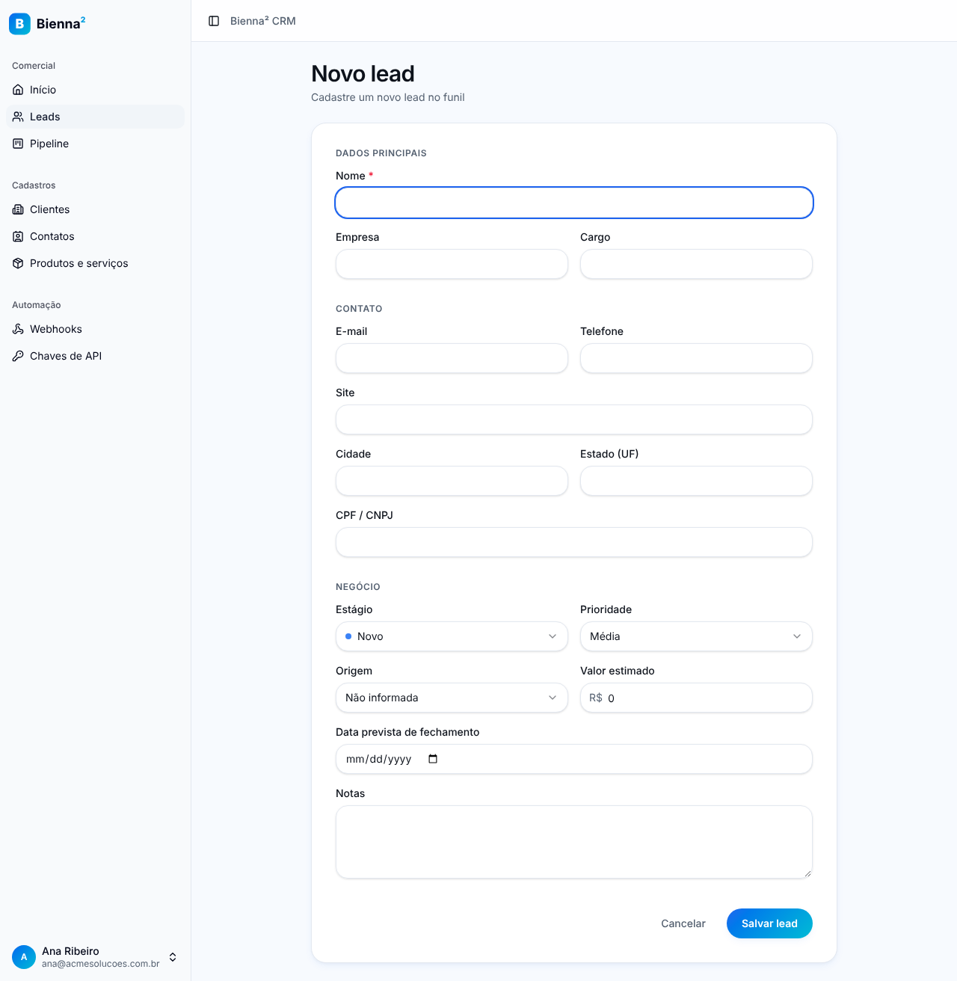
Task: Click into the Notas text area
Action: (x=574, y=842)
